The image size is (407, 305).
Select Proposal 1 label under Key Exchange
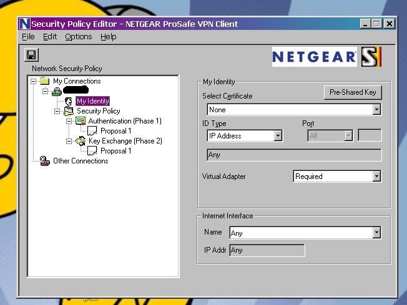115,151
